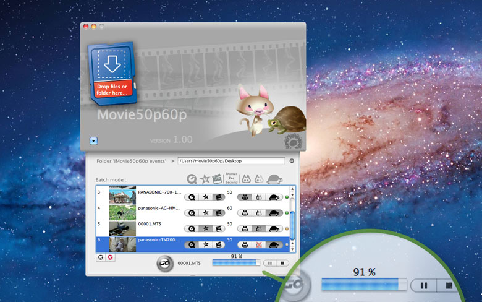Remove all items with red X button
Screen dimensions: 482x302
pyautogui.click(x=110, y=257)
